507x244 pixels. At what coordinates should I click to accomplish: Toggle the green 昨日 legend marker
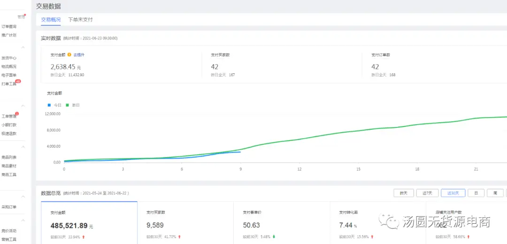[68, 105]
